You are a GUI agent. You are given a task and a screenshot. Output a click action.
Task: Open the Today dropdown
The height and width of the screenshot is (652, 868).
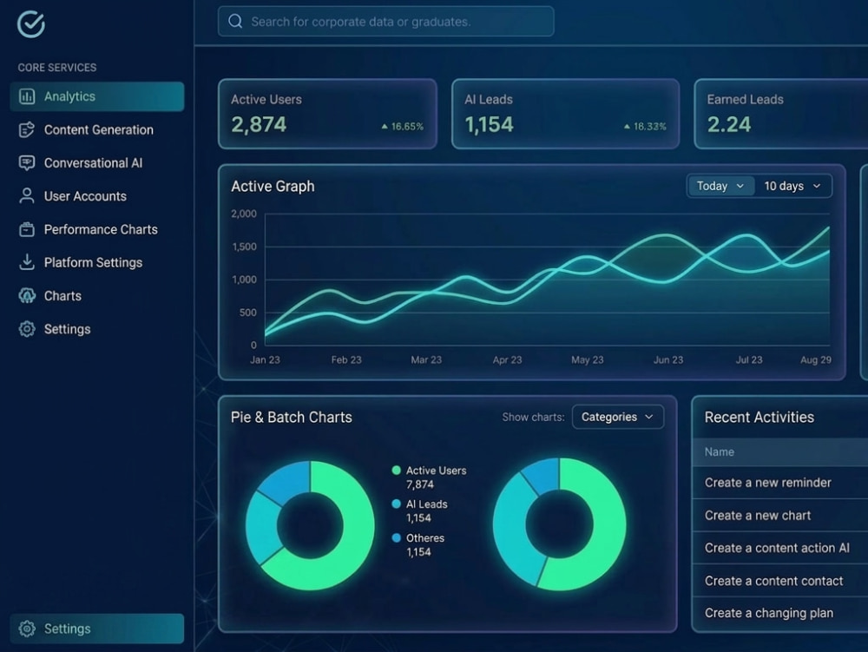720,186
